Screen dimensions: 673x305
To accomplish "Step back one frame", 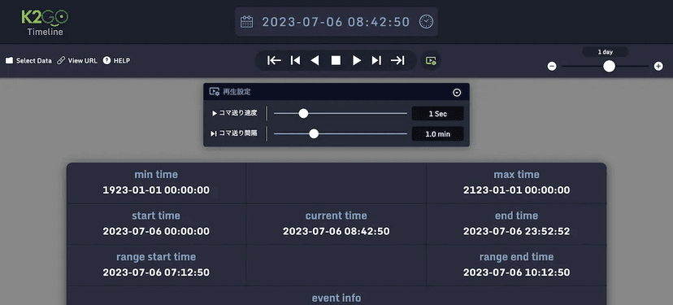I will (295, 60).
